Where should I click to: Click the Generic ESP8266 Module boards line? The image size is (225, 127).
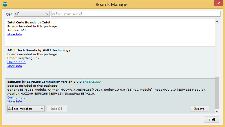pyautogui.click(x=107, y=89)
